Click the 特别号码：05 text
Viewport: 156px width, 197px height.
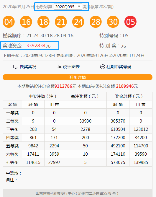pyautogui.click(x=114, y=35)
